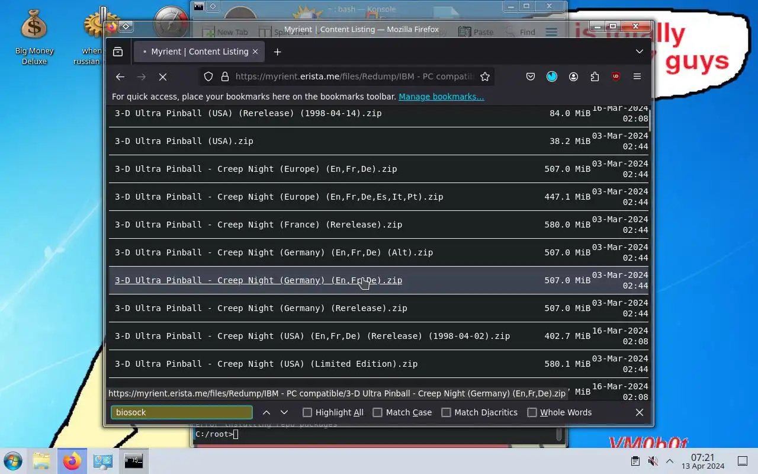Open 3-D Ultra Pinball (USA).zip link

184,141
